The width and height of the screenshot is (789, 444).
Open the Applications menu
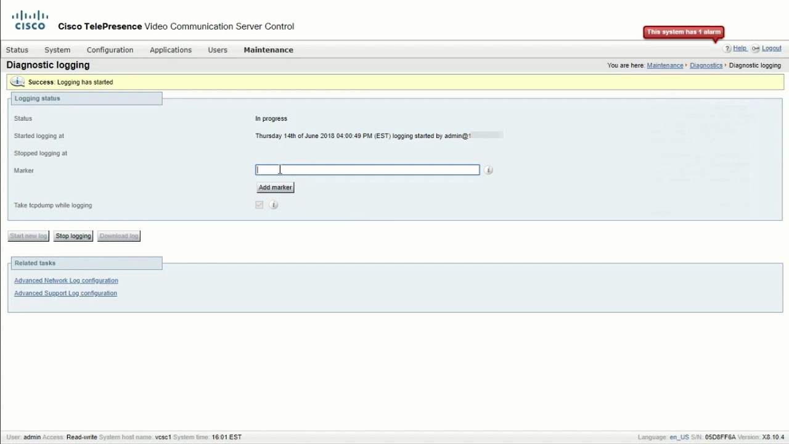171,50
